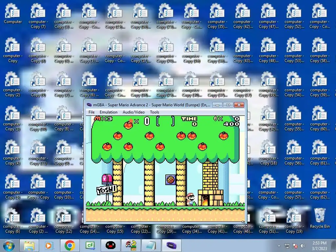Select the 'computer - Copy (11)' shortcut
Screen dimensions: 336x252
coord(38,152)
